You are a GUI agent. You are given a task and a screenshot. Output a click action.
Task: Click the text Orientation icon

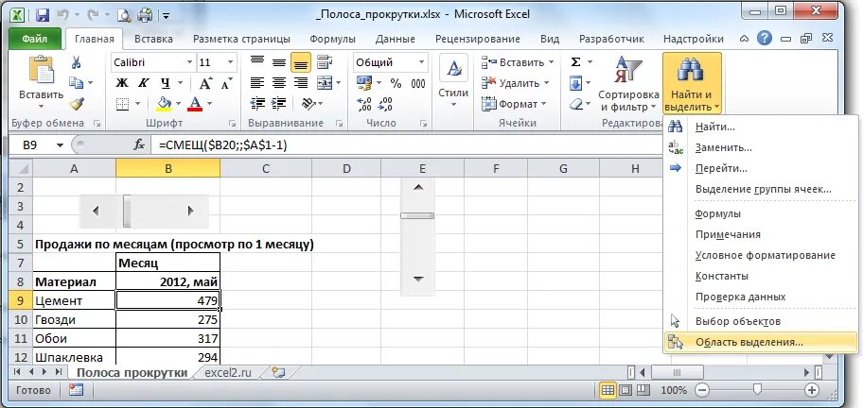click(308, 103)
